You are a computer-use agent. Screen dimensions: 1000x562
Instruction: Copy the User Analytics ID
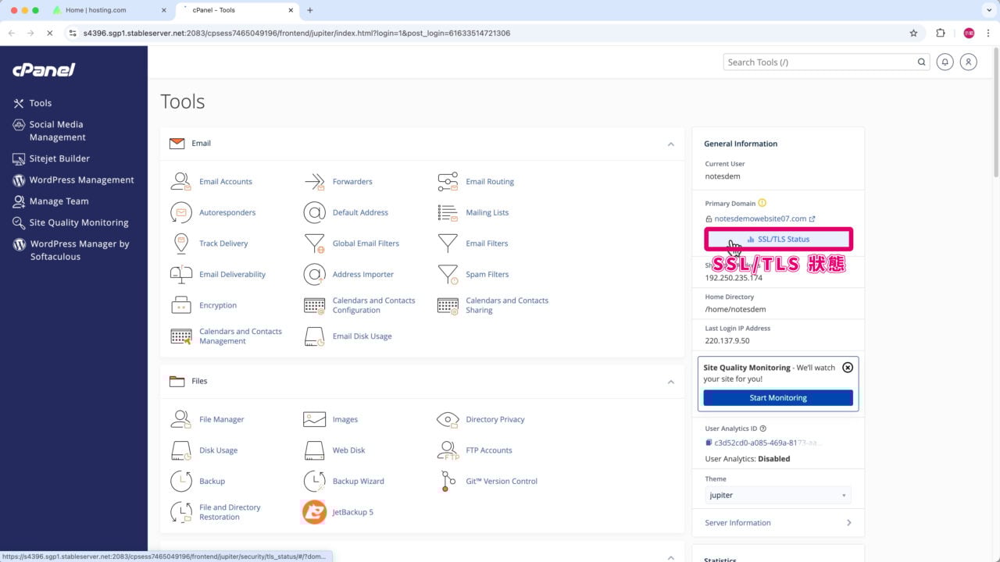click(709, 443)
